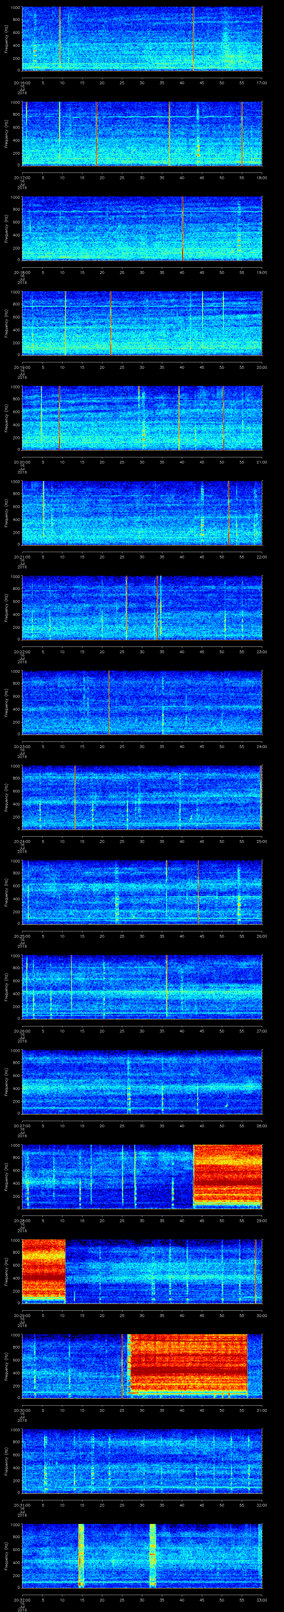The height and width of the screenshot is (1612, 284).
Task: Click the 20:23:00 start time label
Action: 22,747
